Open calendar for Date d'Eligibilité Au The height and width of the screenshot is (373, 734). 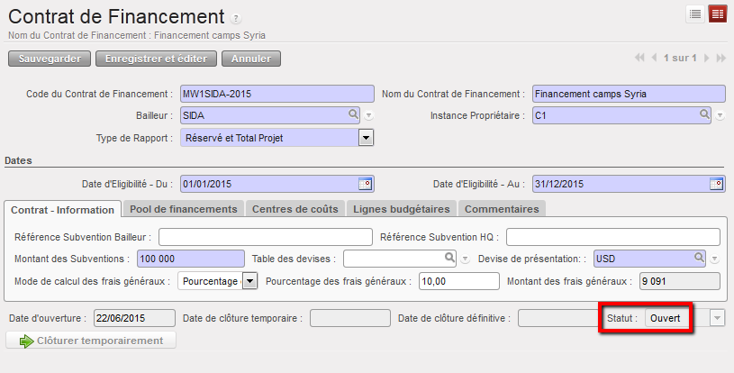pyautogui.click(x=716, y=184)
